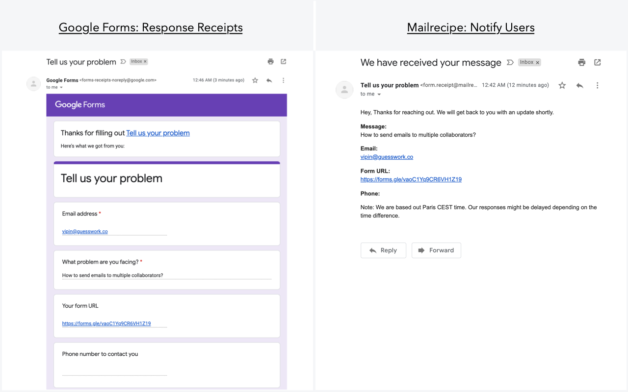Click the Reply button below the message
This screenshot has height=392, width=628.
(x=383, y=250)
